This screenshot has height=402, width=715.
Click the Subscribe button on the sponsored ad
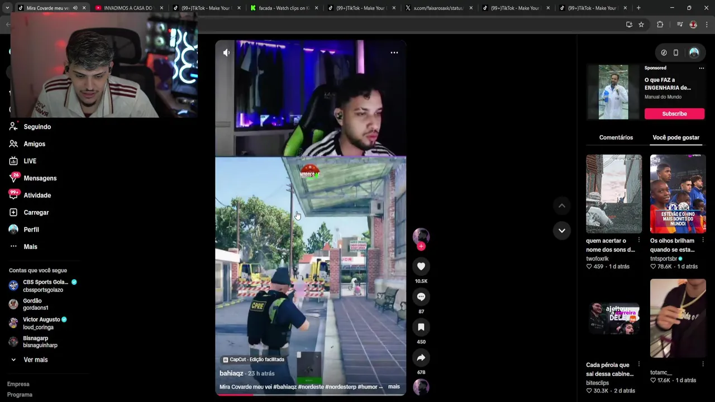click(x=674, y=114)
